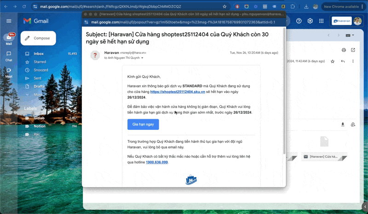The width and height of the screenshot is (368, 214).
Task: Open Chrome extensions puzzle icon
Action: tap(293, 6)
